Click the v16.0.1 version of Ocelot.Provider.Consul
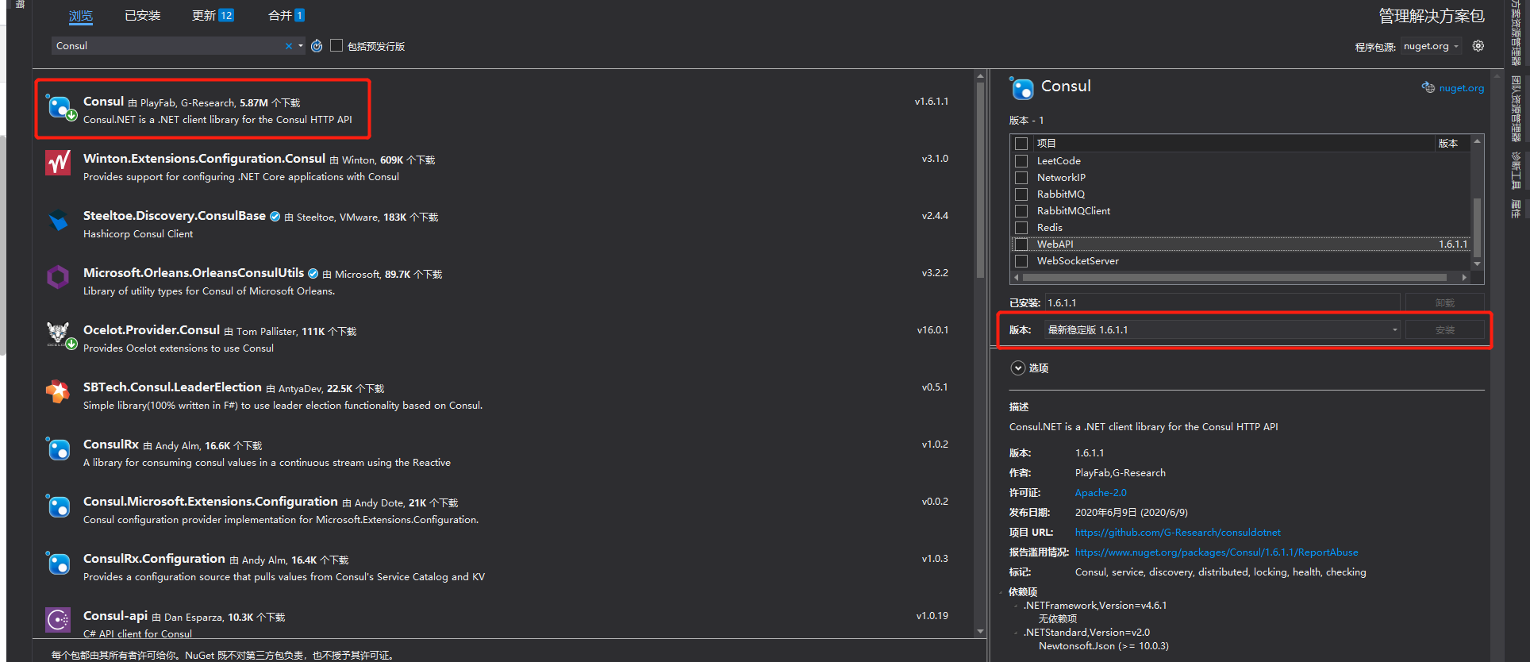The width and height of the screenshot is (1530, 662). pyautogui.click(x=932, y=330)
